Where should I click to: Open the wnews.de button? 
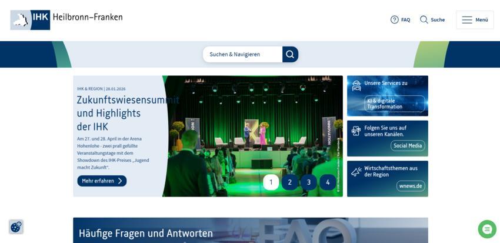click(411, 186)
